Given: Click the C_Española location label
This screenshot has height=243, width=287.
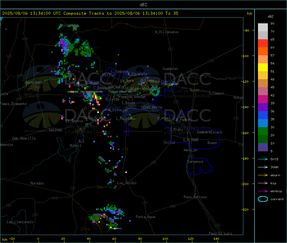Looking at the screenshot, I should (x=137, y=74).
